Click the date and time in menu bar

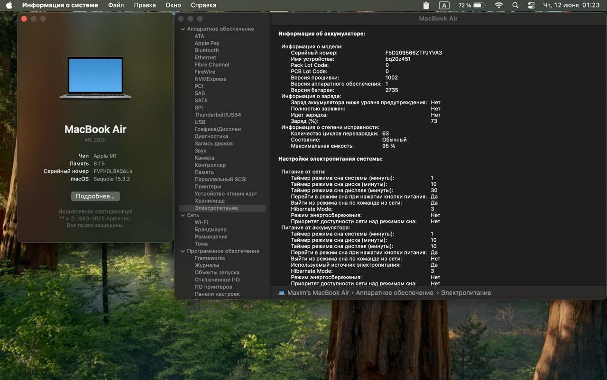tap(571, 5)
